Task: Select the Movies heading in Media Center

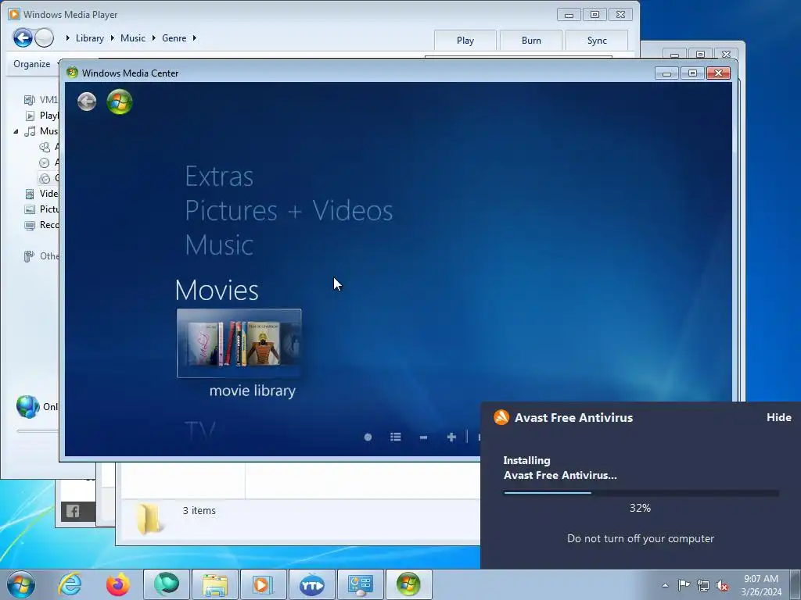Action: tap(217, 291)
